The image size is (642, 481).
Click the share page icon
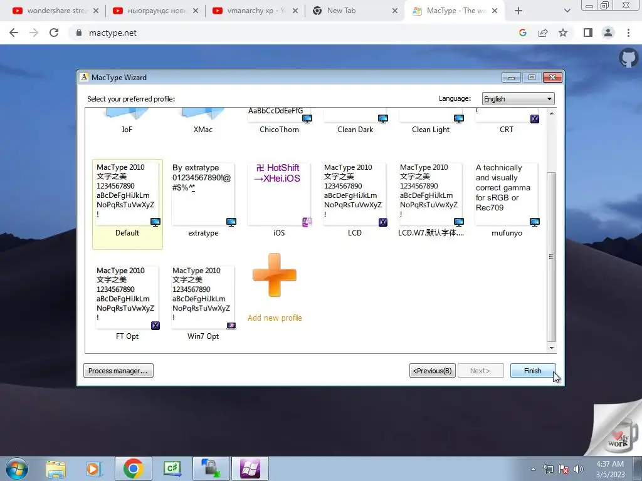pos(543,33)
